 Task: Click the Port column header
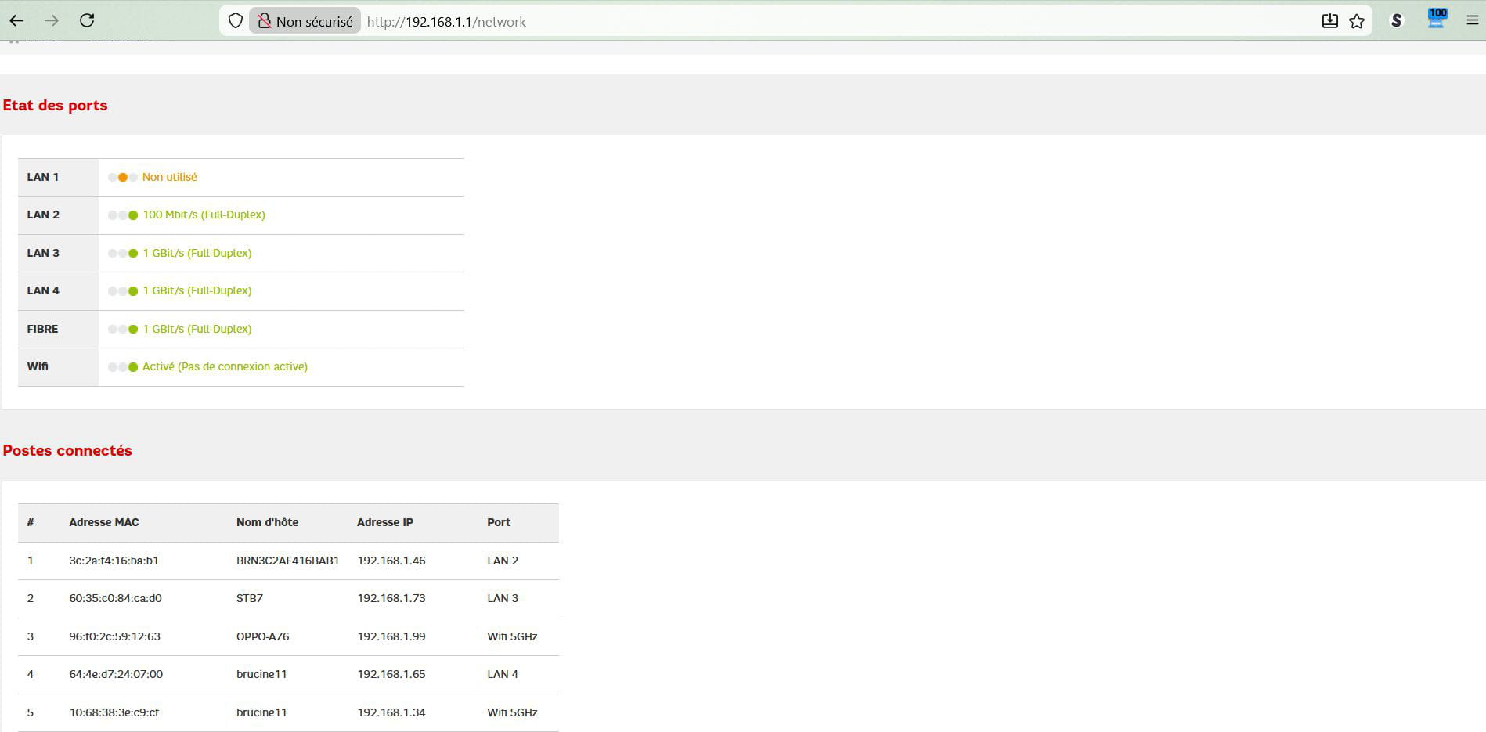[x=499, y=522]
